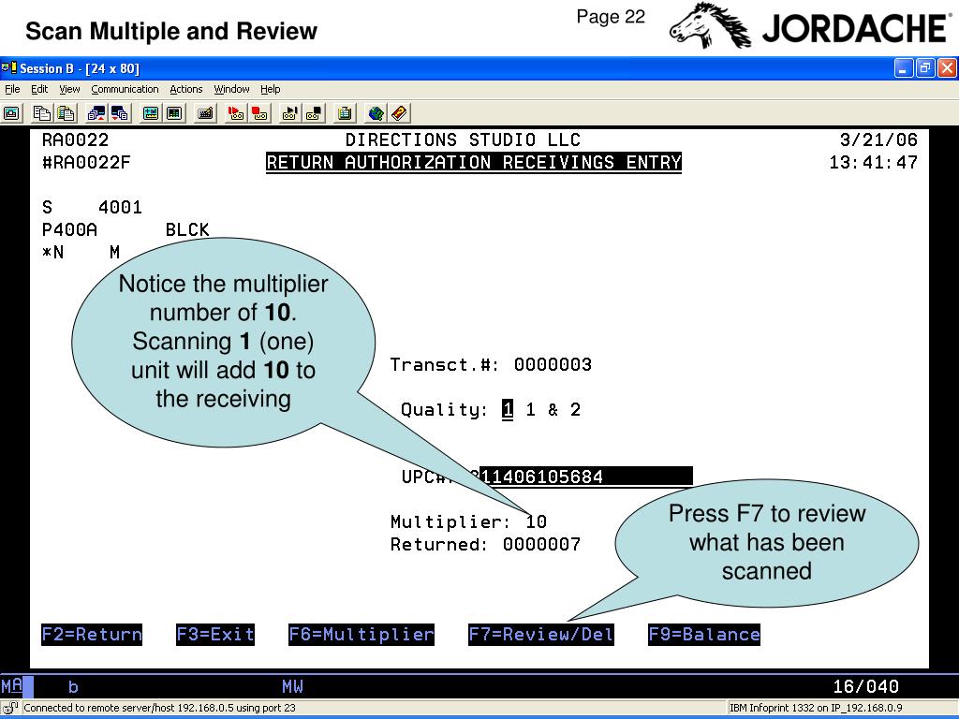
Task: Stop macro recording with the red square icon
Action: 259,113
